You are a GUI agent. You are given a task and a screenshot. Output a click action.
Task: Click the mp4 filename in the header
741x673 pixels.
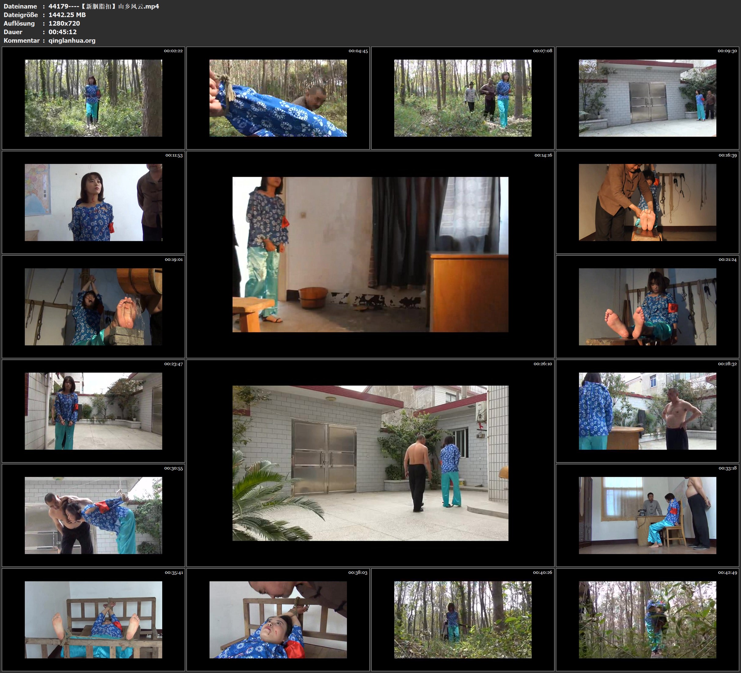104,6
